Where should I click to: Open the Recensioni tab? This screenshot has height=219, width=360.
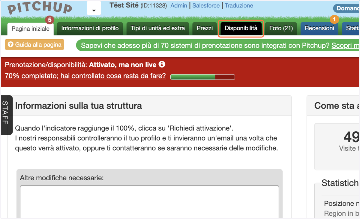point(319,28)
